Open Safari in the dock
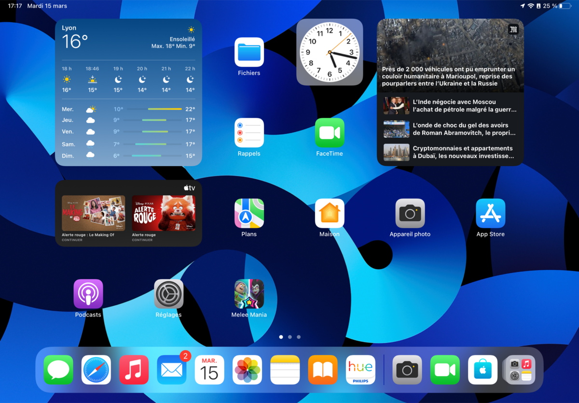Image resolution: width=579 pixels, height=403 pixels. 96,370
